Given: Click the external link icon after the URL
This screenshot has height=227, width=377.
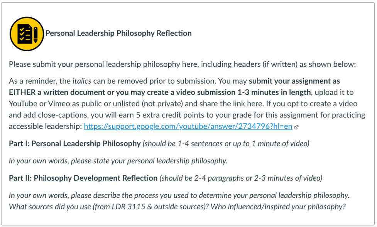Looking at the screenshot, I should [296, 127].
